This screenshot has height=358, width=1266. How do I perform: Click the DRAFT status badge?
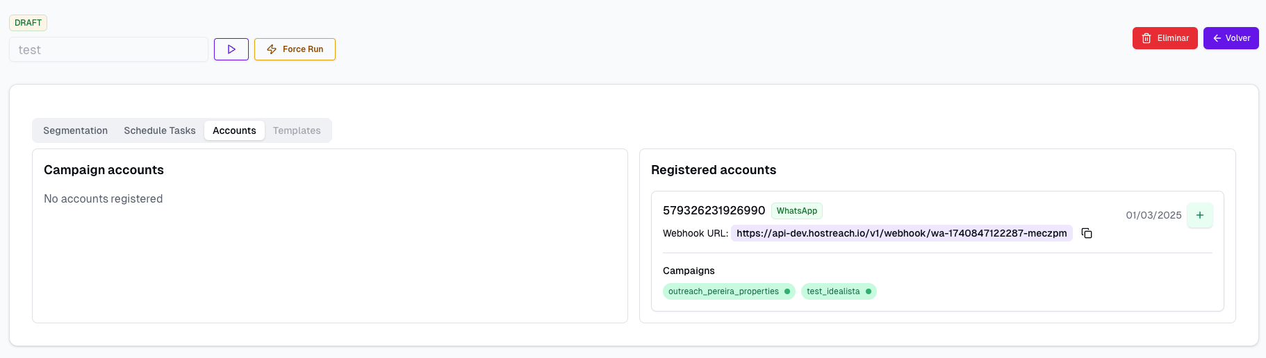tap(28, 23)
